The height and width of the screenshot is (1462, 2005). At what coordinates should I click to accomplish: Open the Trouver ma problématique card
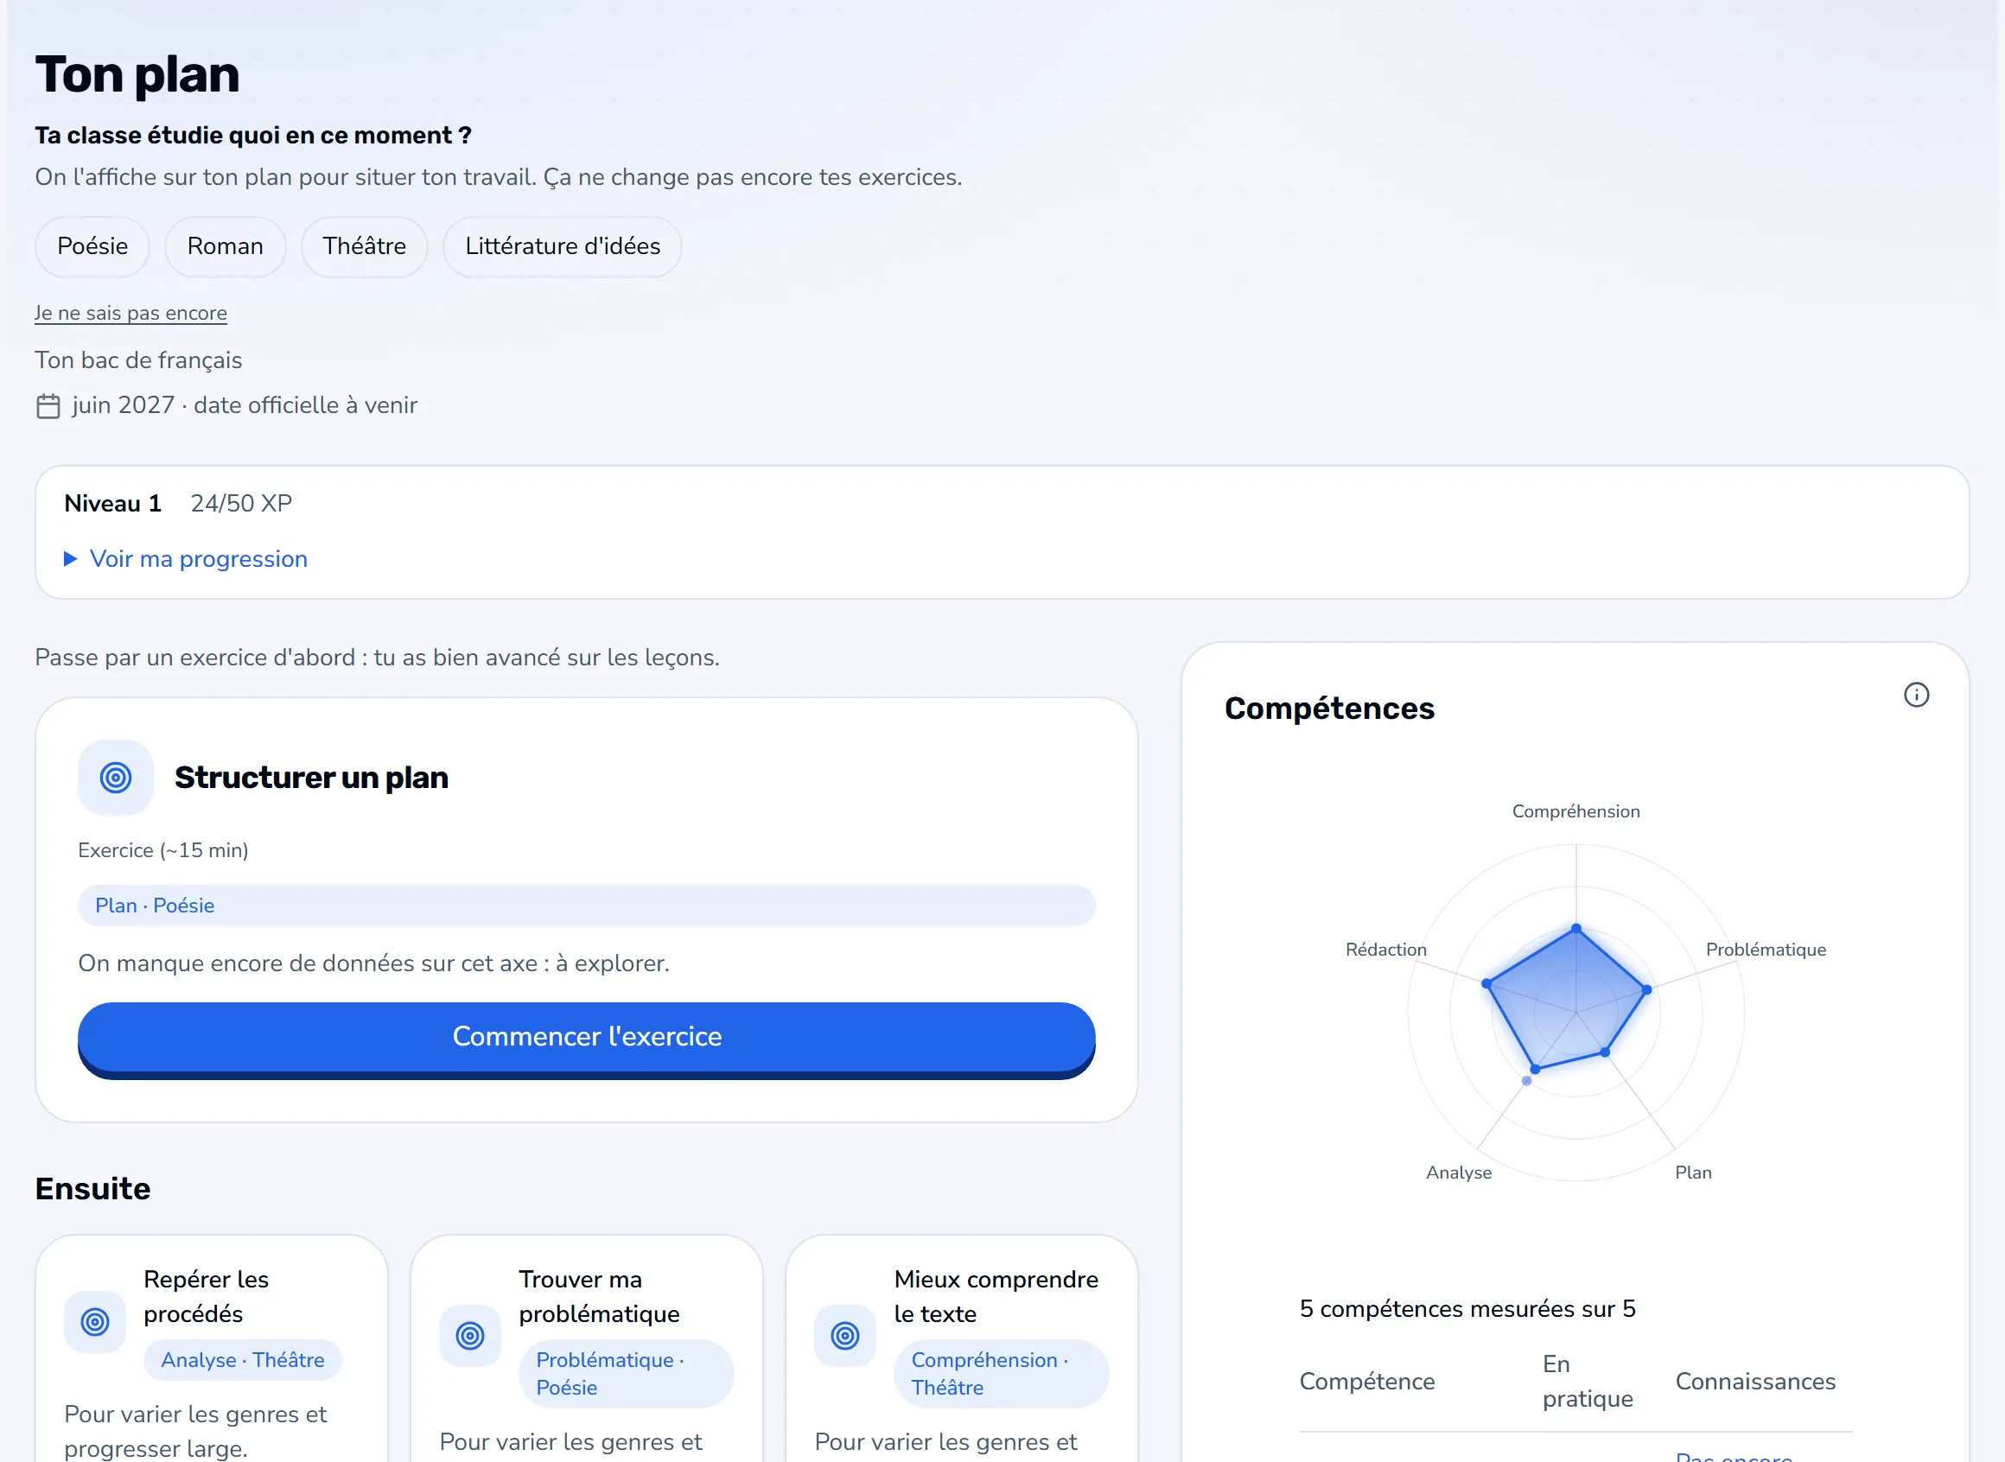click(586, 1348)
